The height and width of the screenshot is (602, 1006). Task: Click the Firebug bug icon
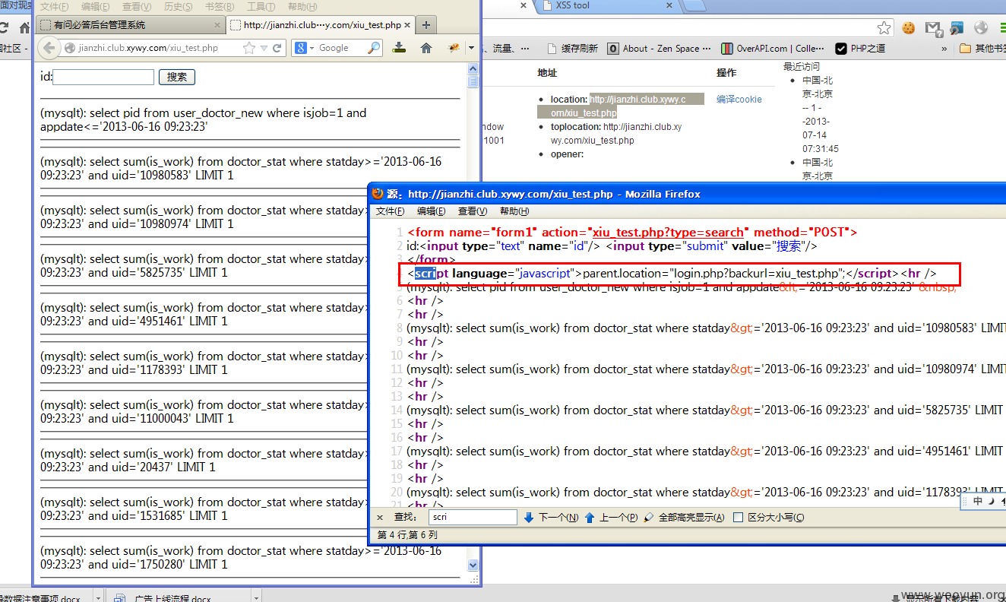454,48
